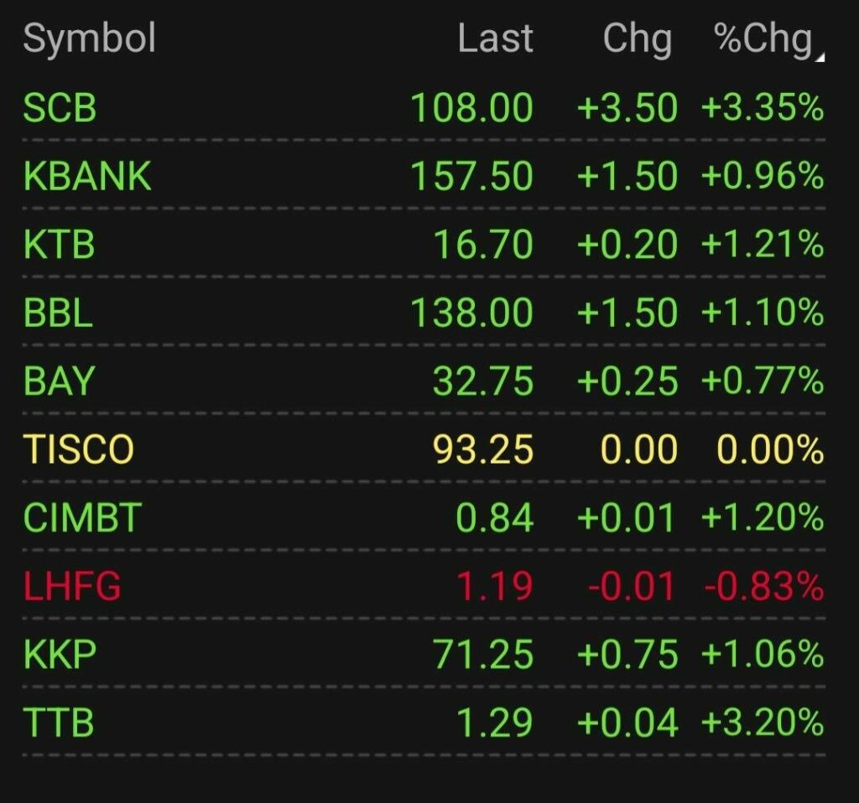Open the TTB stock symbol
This screenshot has width=859, height=803.
point(59,723)
